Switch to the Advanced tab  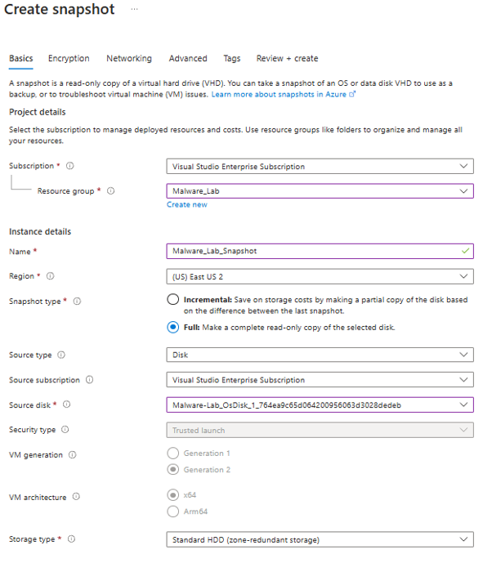[188, 59]
